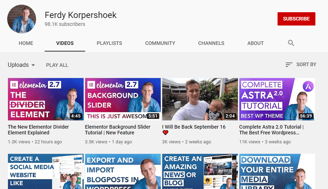
Task: Click 11K views 3 weeks ago text
Action: point(265,142)
